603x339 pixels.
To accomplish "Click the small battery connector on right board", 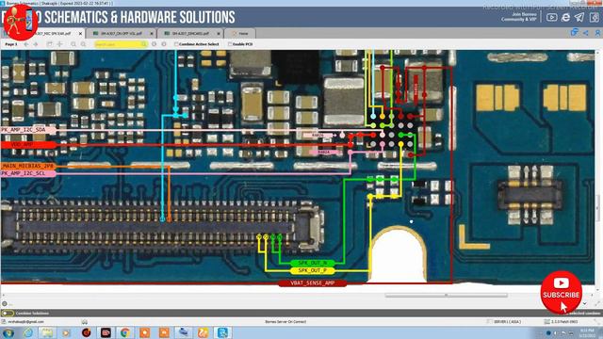I will coord(530,194).
